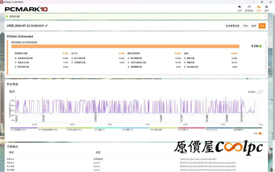Click the 28 314 physics score value

234,63
